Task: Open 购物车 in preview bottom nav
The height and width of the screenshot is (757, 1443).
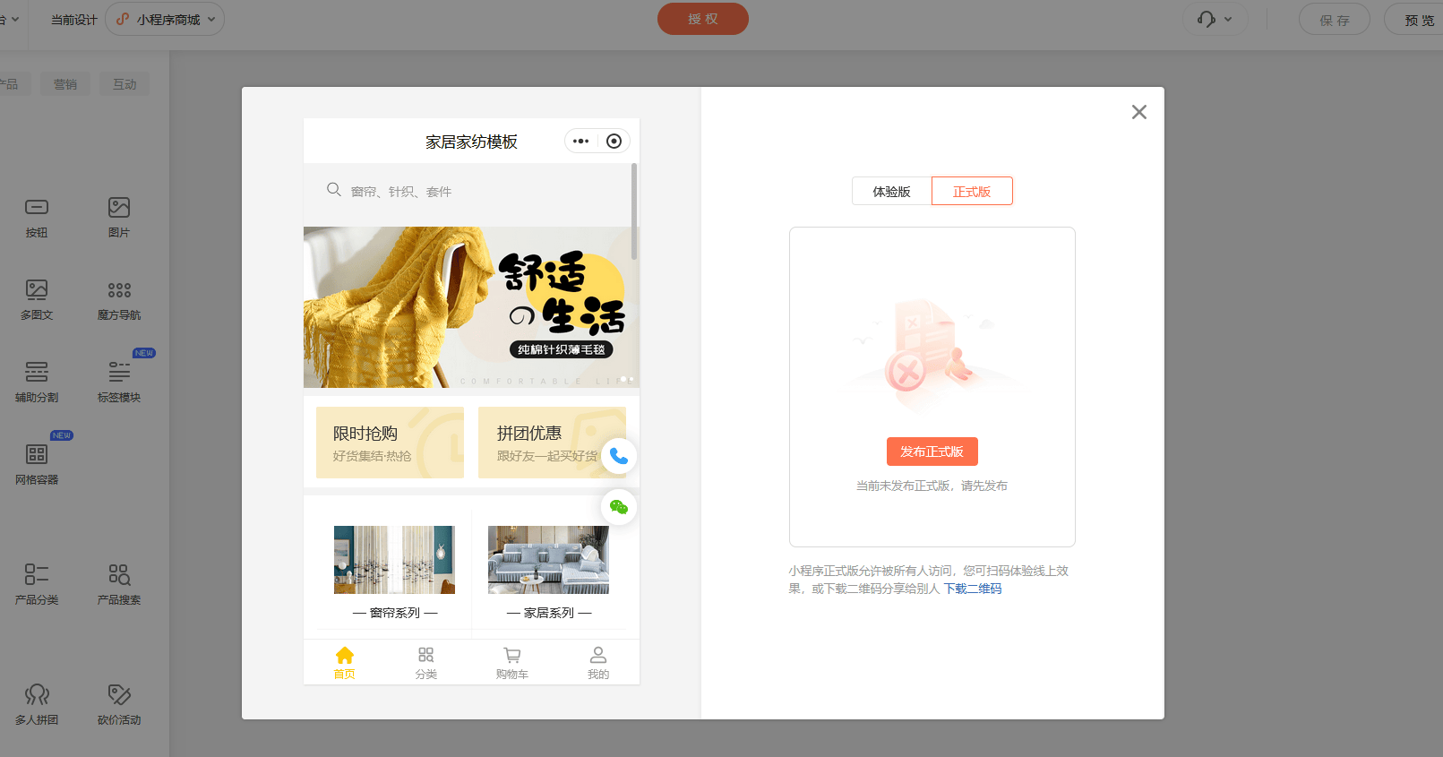Action: (x=512, y=663)
